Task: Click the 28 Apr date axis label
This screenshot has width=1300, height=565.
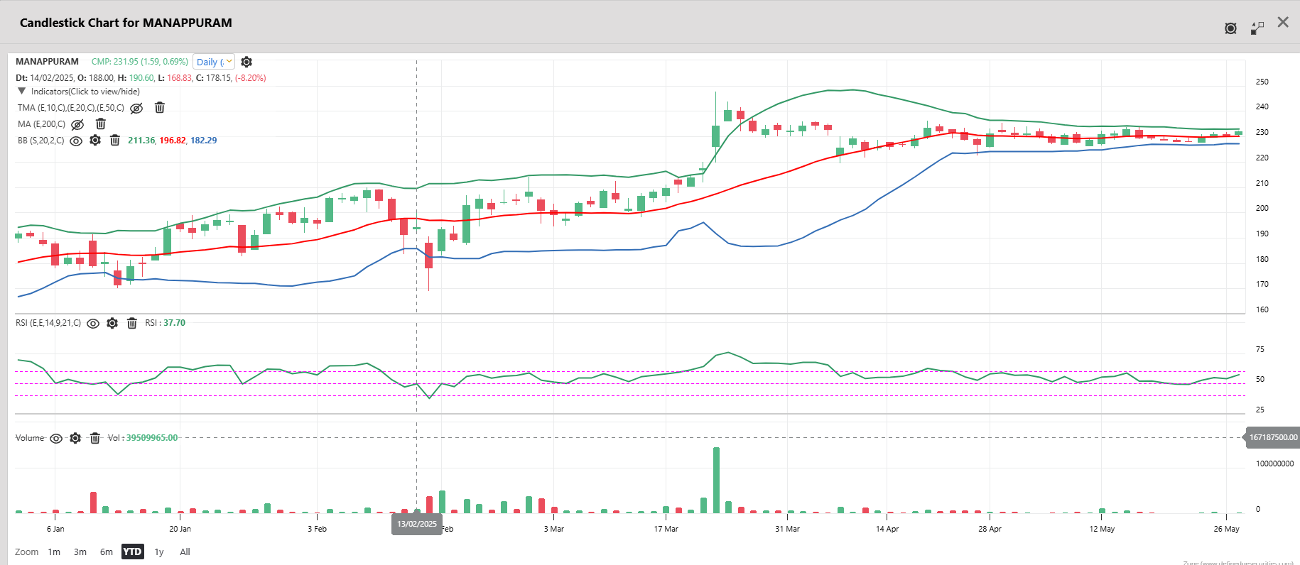Action: 990,529
